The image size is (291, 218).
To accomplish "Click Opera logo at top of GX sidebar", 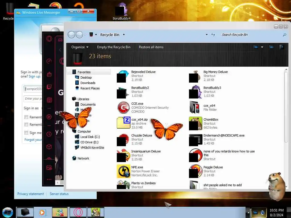I will 49,39.
